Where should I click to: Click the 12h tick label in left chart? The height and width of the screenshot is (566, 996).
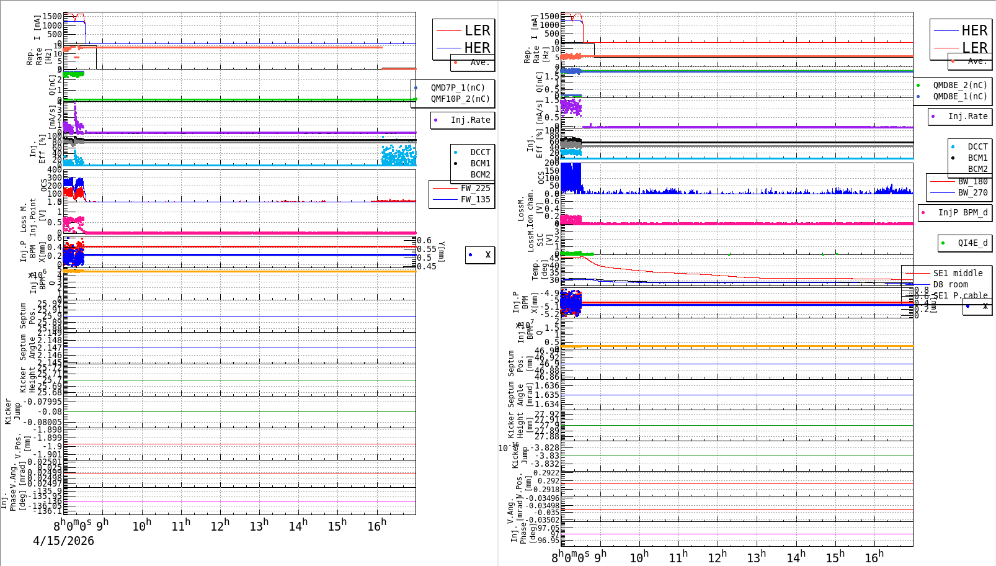click(x=220, y=525)
